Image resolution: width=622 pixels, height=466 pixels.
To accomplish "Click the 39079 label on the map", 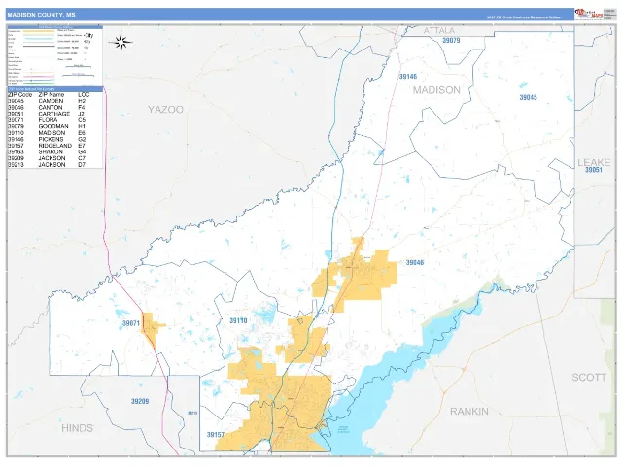I will [x=451, y=40].
